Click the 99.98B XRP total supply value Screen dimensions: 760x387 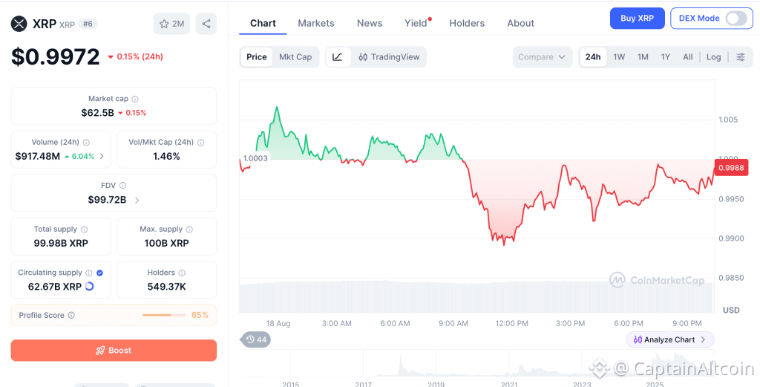61,244
